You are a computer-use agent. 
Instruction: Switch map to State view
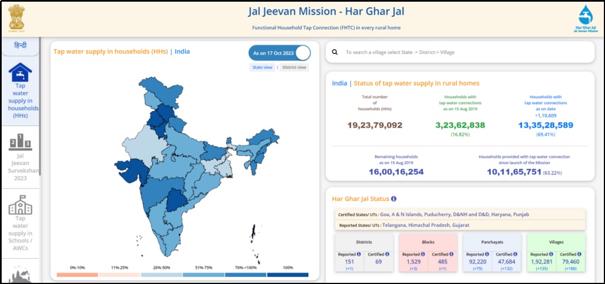pyautogui.click(x=263, y=67)
